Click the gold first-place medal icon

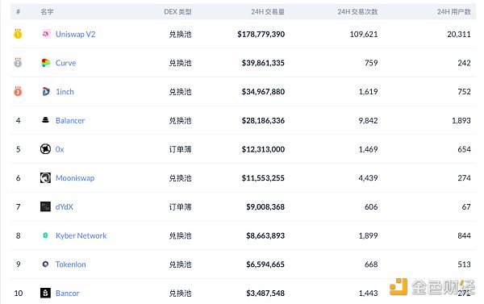click(x=18, y=34)
